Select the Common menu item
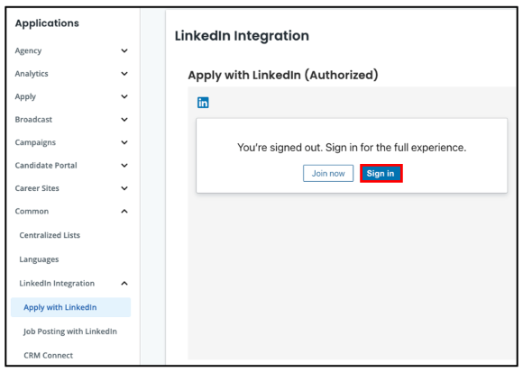 [32, 211]
